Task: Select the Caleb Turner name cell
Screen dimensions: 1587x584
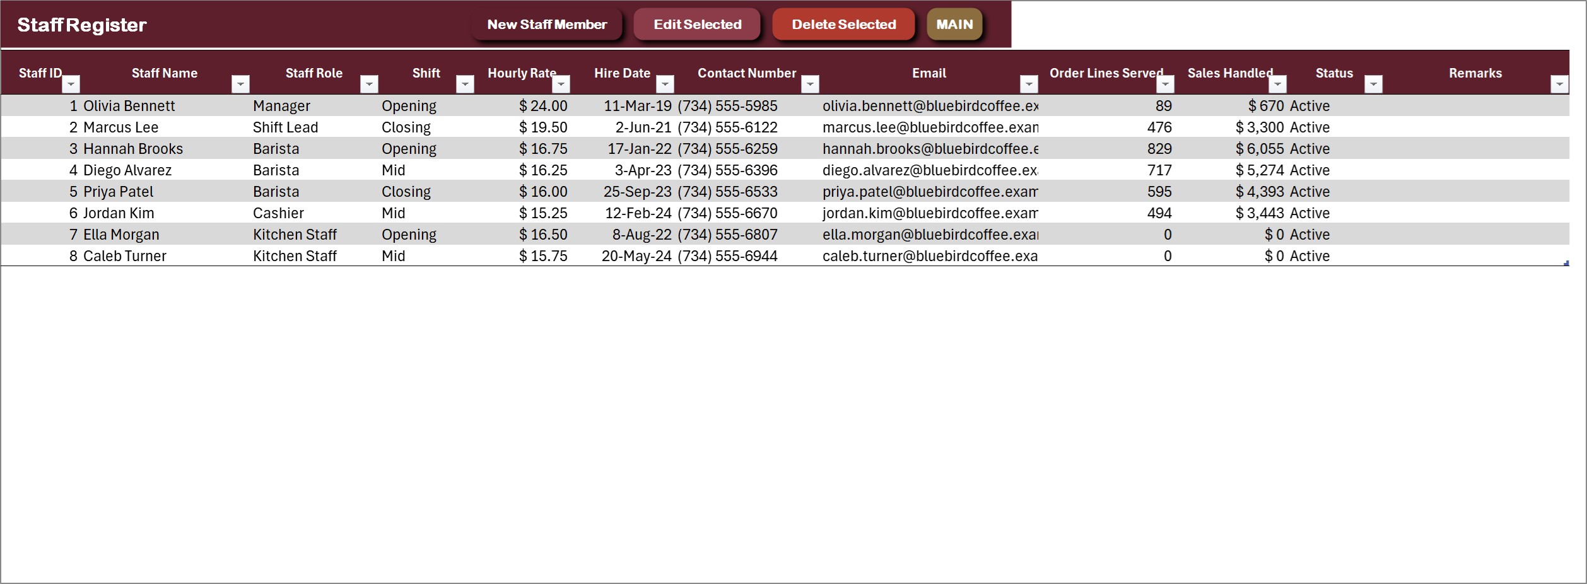Action: [x=165, y=256]
